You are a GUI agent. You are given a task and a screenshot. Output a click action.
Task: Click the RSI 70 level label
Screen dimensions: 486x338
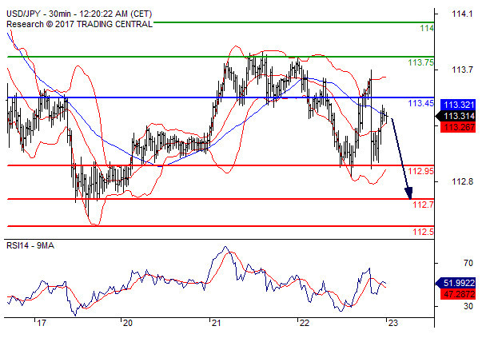tap(468, 264)
